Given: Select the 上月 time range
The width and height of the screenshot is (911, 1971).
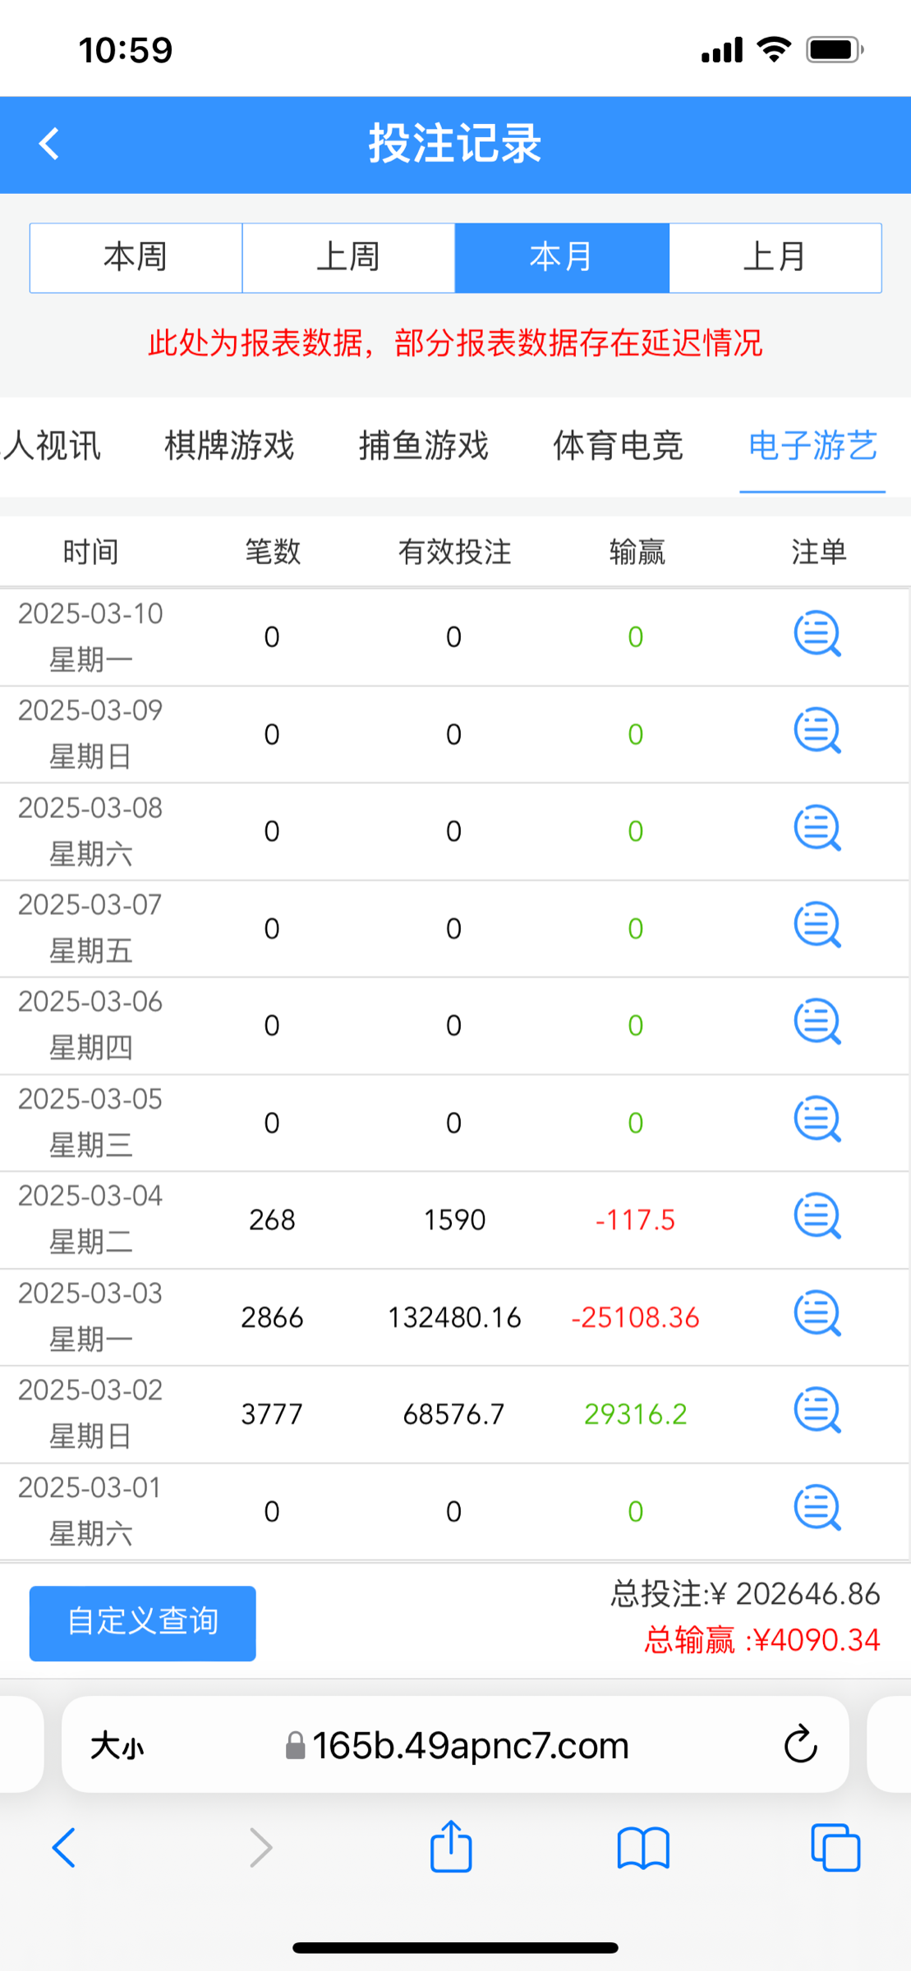Looking at the screenshot, I should pos(775,258).
